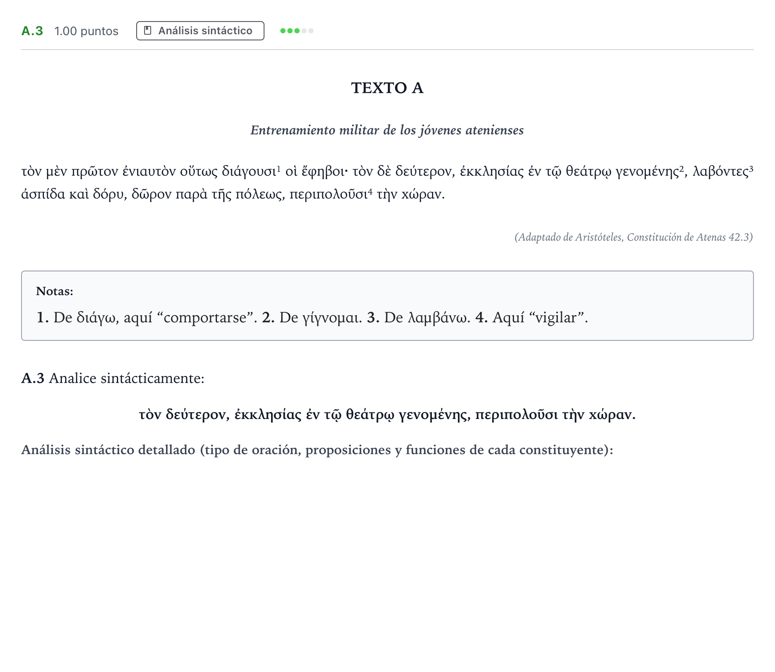775x672 pixels.
Task: Click the instruction A.3 Analice sintácticamente
Action: 113,378
